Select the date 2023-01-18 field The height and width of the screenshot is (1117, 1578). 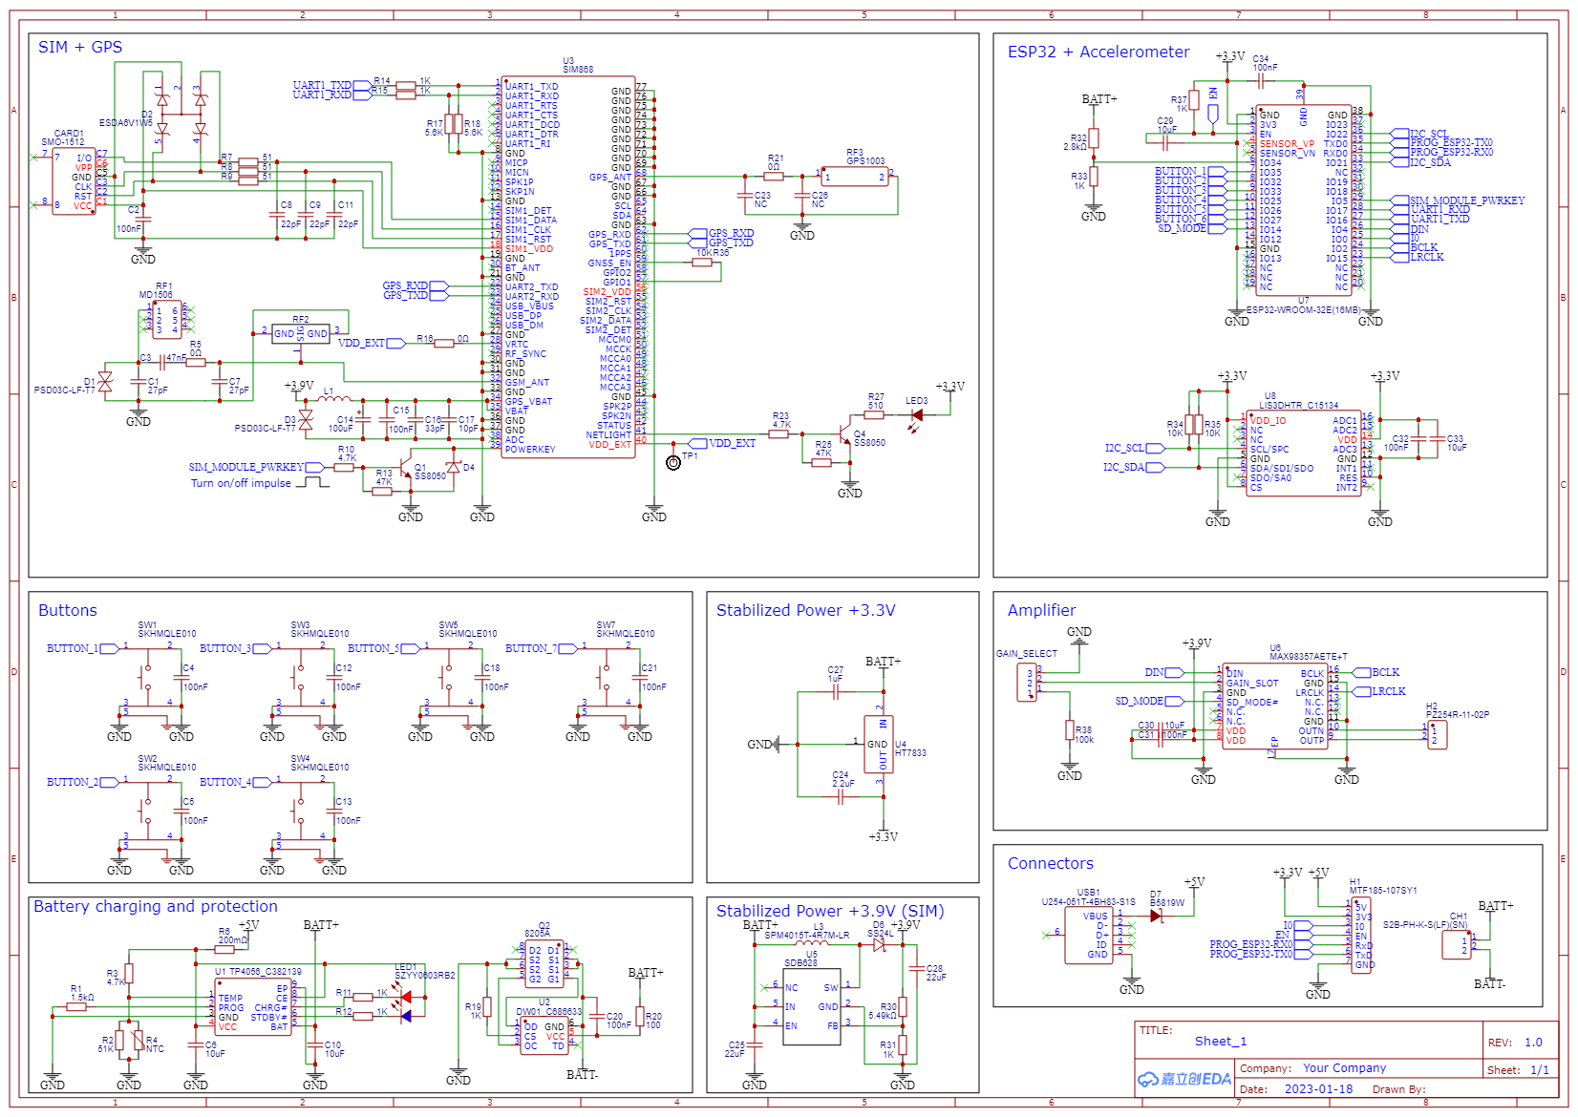click(1318, 1088)
